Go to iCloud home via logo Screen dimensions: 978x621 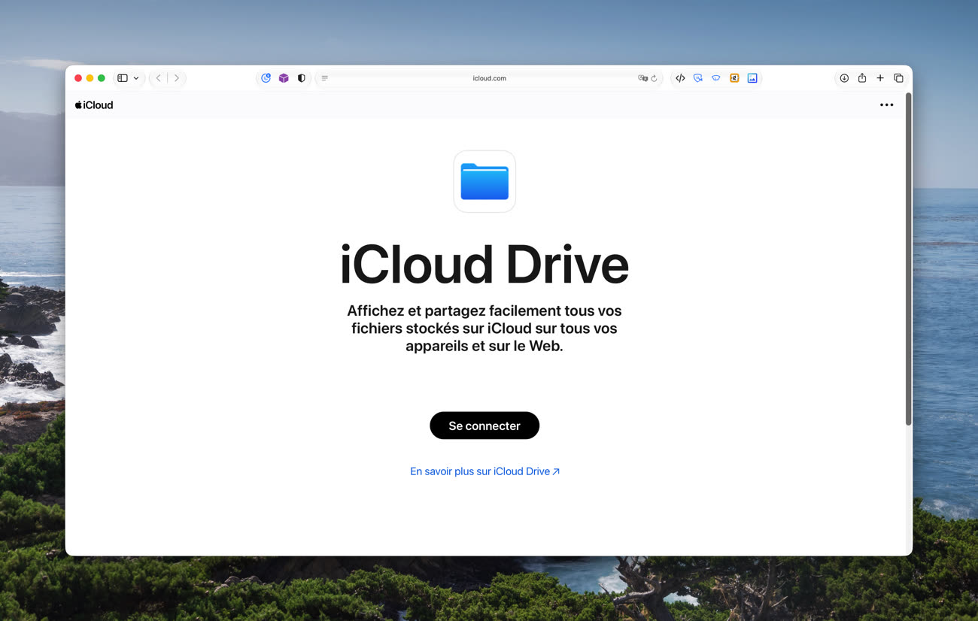coord(94,105)
